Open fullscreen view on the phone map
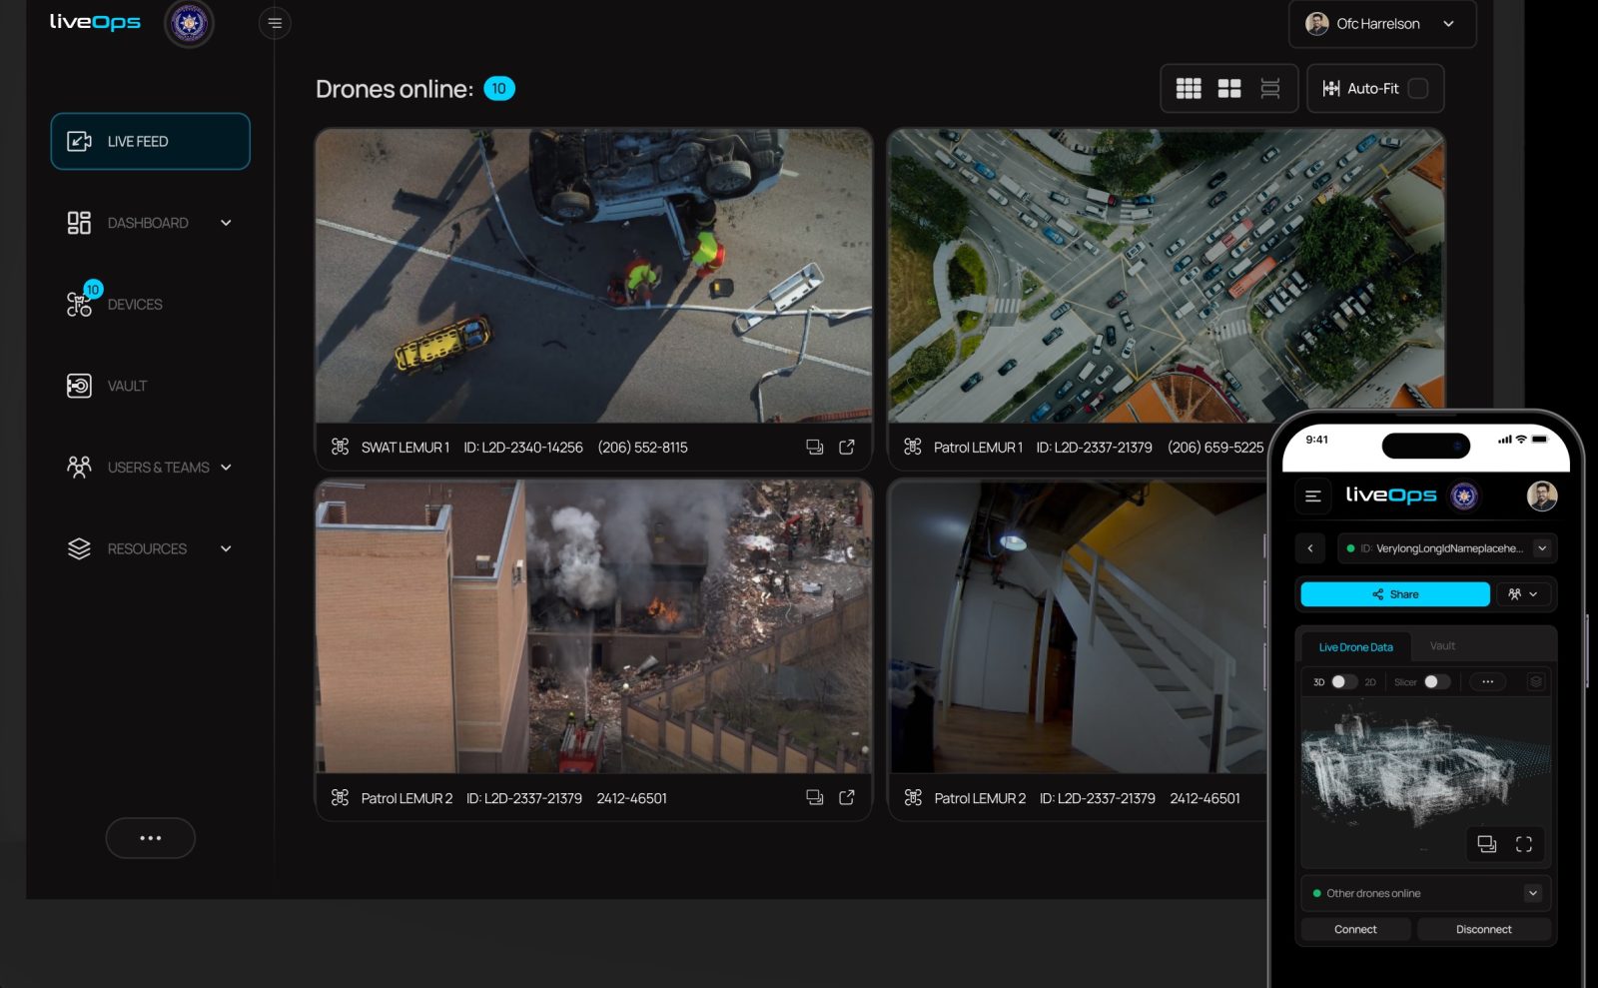Image resolution: width=1598 pixels, height=988 pixels. pos(1523,844)
